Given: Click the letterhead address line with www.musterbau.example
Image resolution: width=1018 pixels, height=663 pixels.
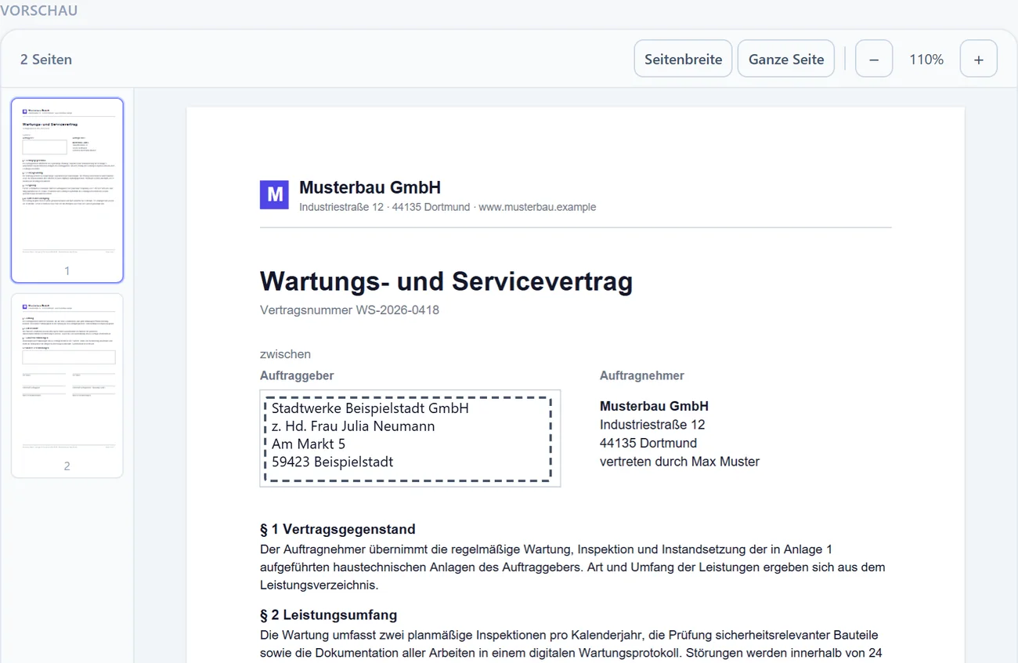Looking at the screenshot, I should tap(448, 208).
